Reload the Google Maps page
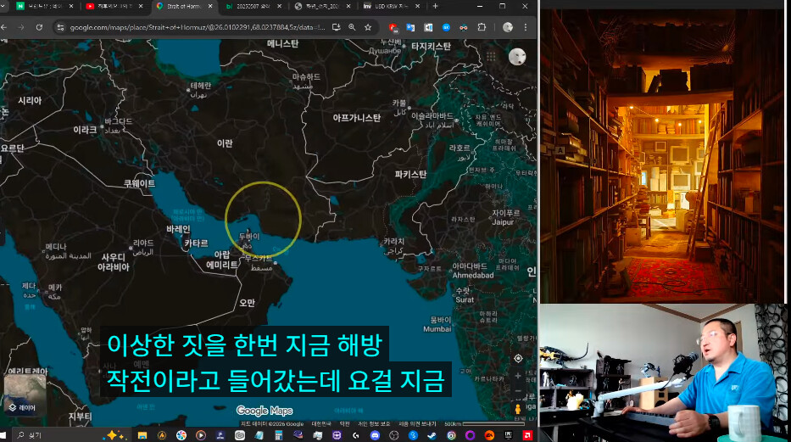 (39, 27)
